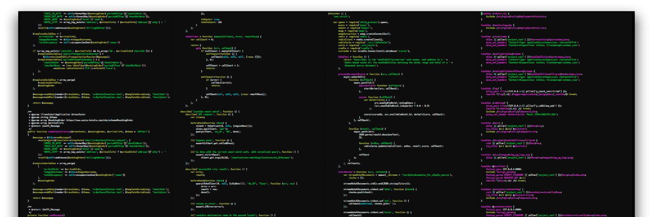Click the "hotelsCount: 158" line
653x217 pixels.
(x=211, y=22)
